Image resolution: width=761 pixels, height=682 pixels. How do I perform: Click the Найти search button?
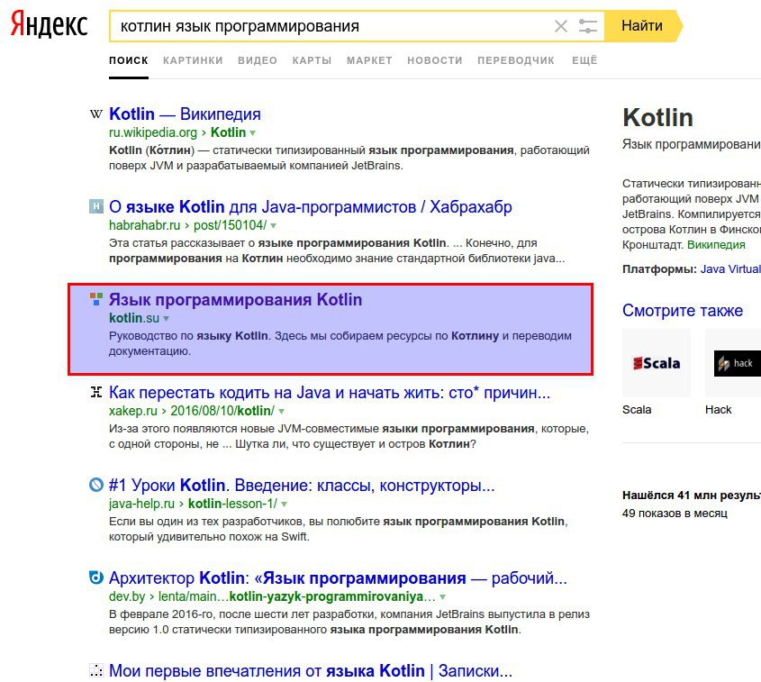click(x=642, y=26)
